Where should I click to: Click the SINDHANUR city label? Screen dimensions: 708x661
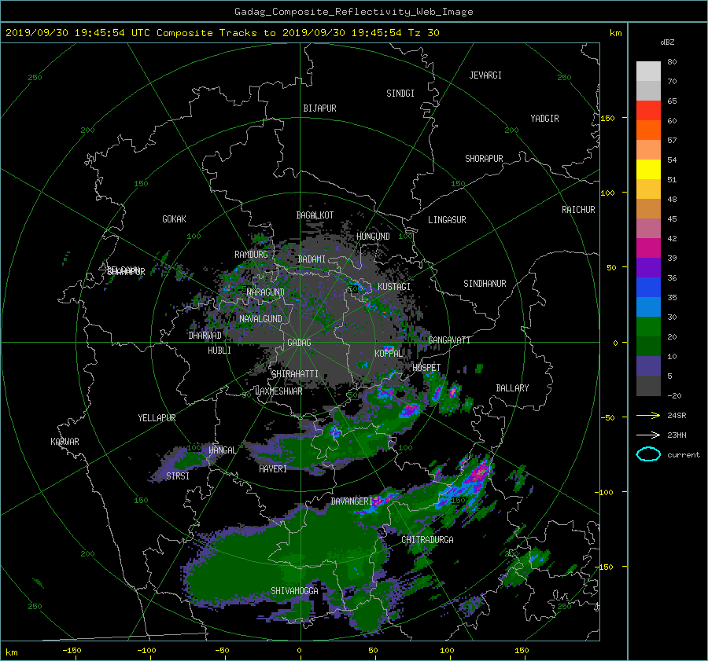485,284
